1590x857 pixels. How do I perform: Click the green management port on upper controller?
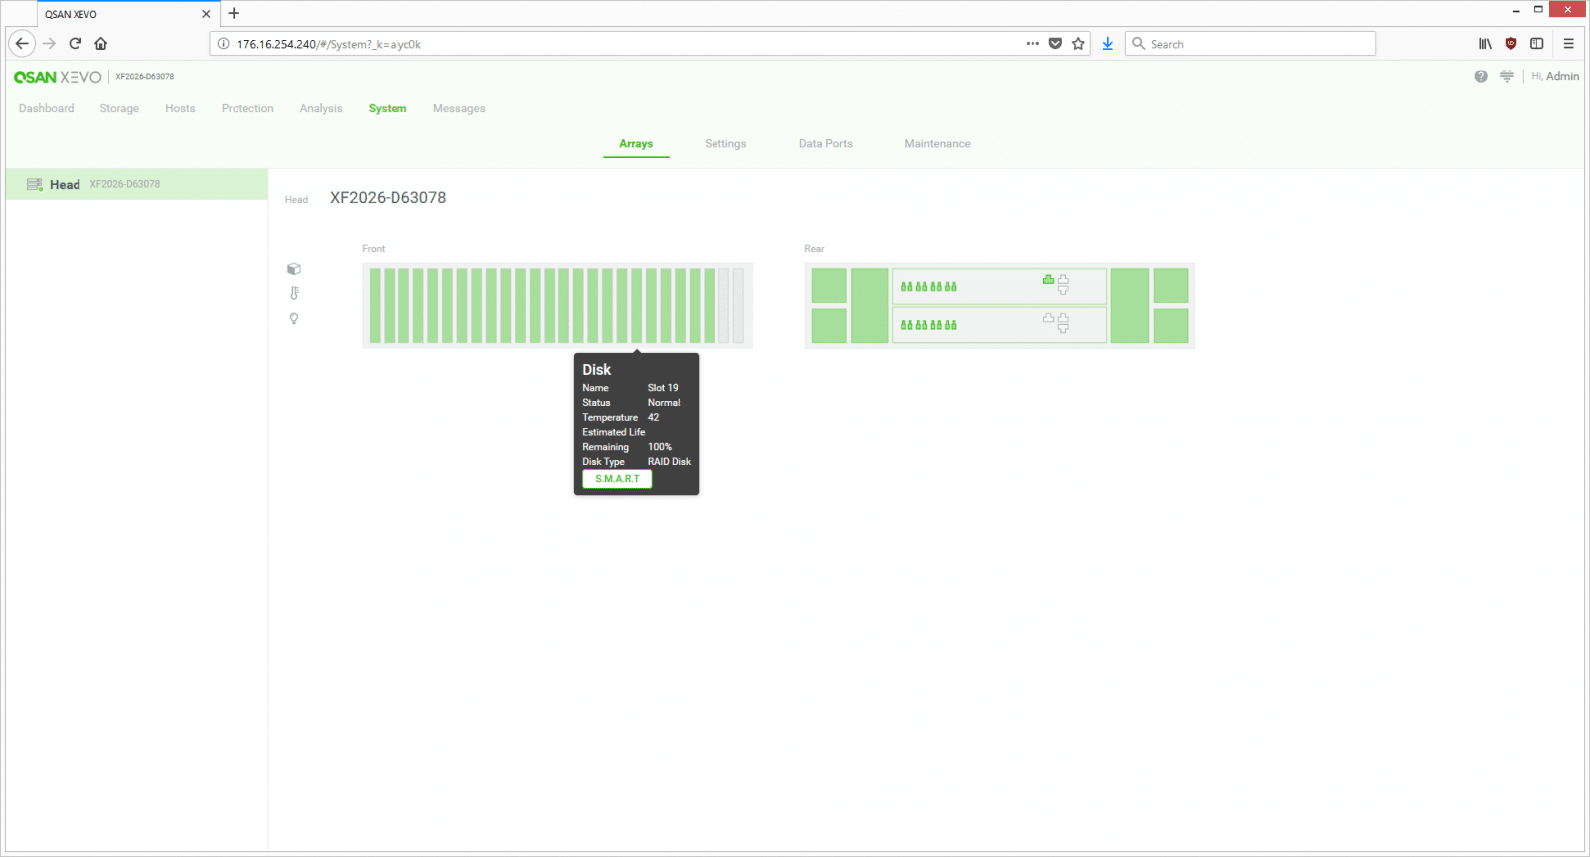(1048, 280)
